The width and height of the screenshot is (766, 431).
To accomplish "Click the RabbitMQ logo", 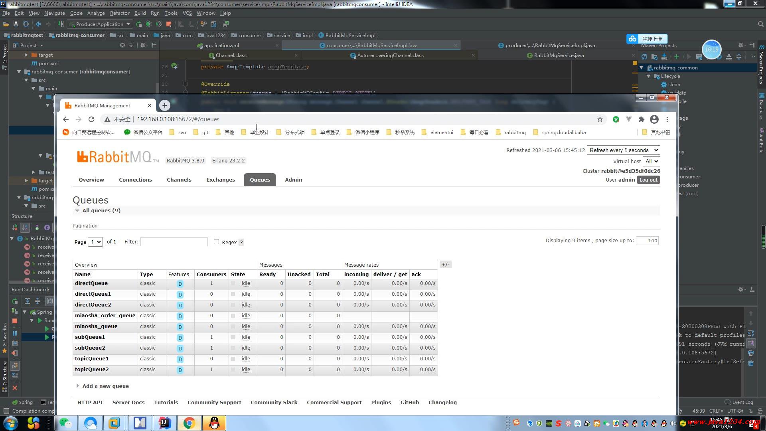I will tap(118, 157).
